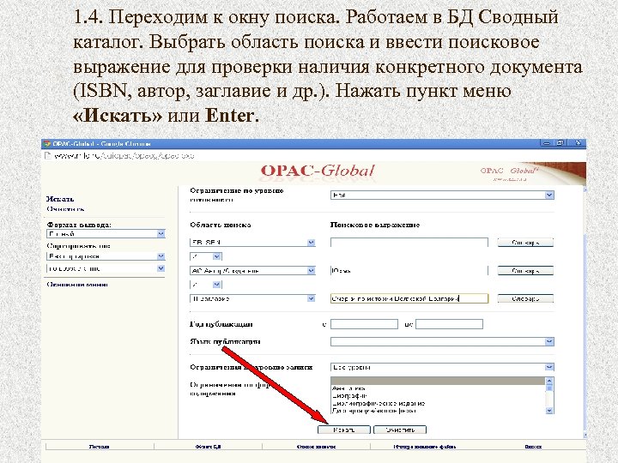Click the browser address bar URL
This screenshot has width=618, height=463.
pos(124,156)
